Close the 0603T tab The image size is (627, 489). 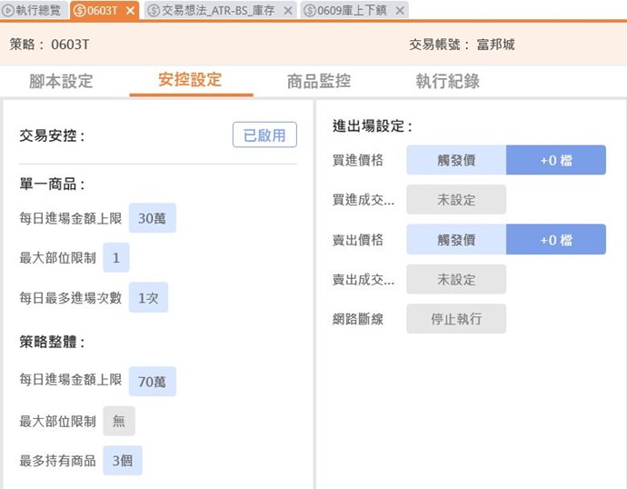click(x=130, y=10)
